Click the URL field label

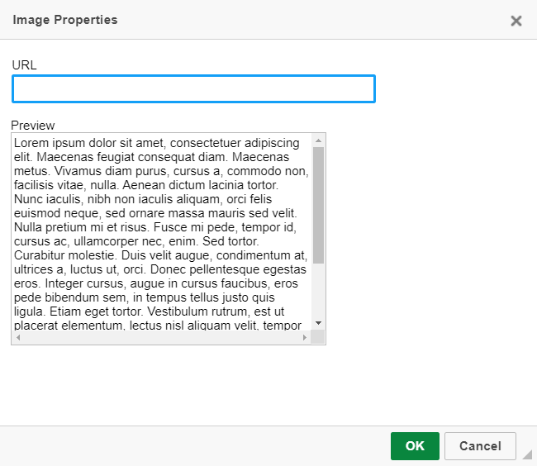(24, 65)
